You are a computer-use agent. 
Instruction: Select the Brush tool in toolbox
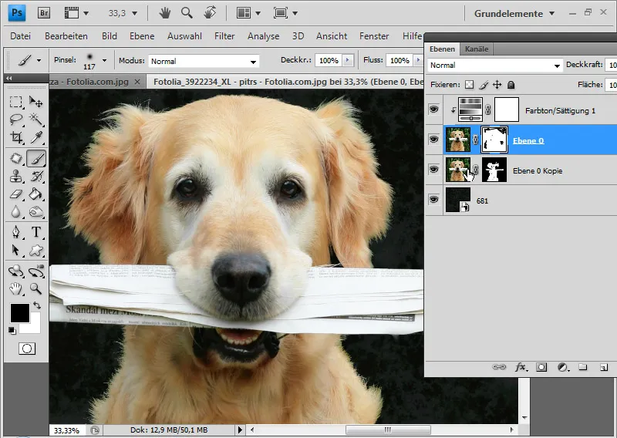coord(36,159)
